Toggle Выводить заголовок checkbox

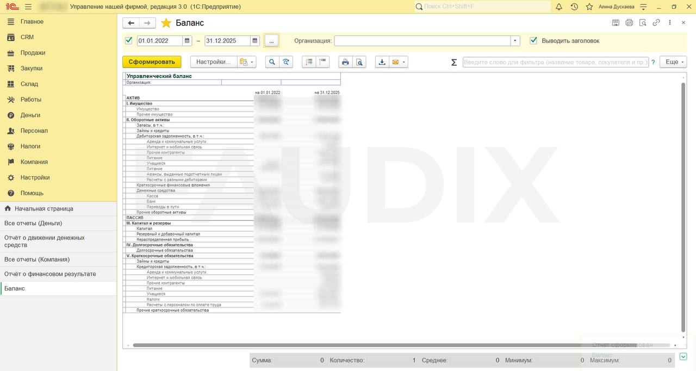click(533, 40)
